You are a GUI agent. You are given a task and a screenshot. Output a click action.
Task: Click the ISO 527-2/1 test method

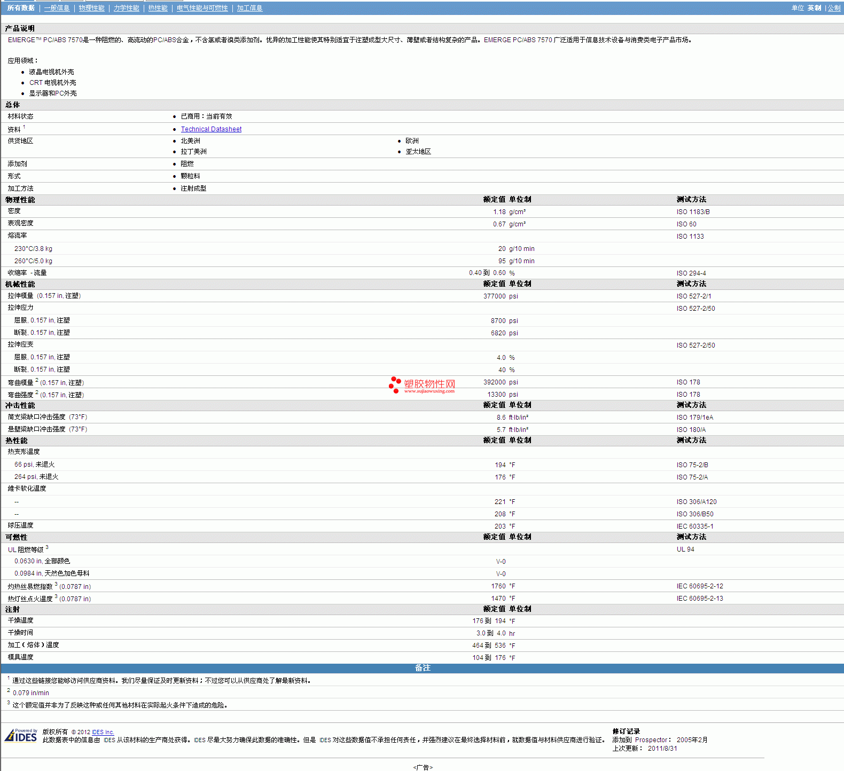point(693,296)
